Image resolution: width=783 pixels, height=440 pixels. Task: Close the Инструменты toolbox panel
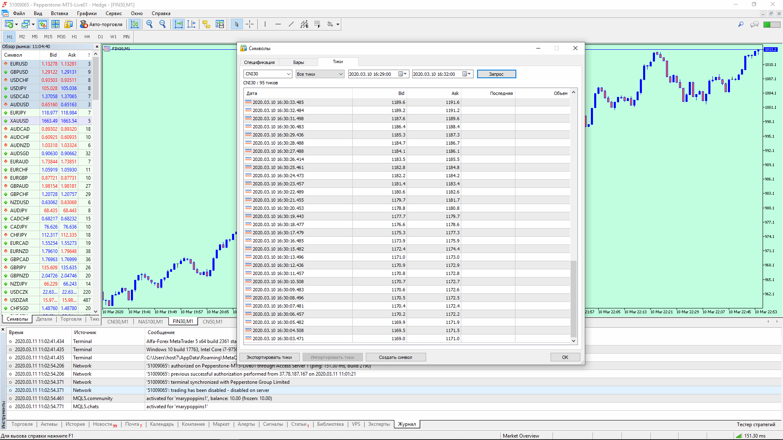point(3,330)
